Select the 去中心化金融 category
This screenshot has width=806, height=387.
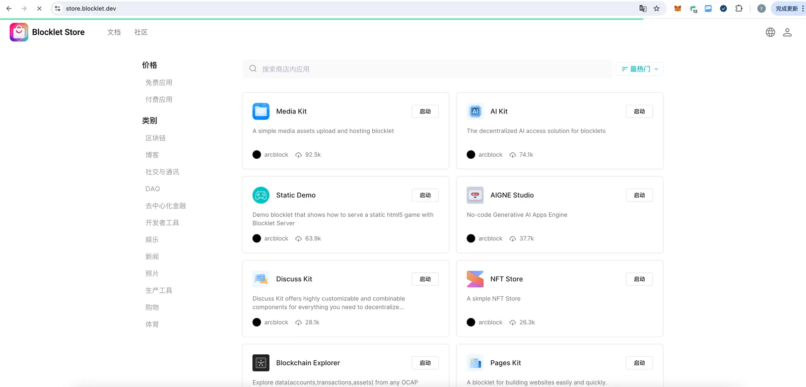pyautogui.click(x=166, y=206)
